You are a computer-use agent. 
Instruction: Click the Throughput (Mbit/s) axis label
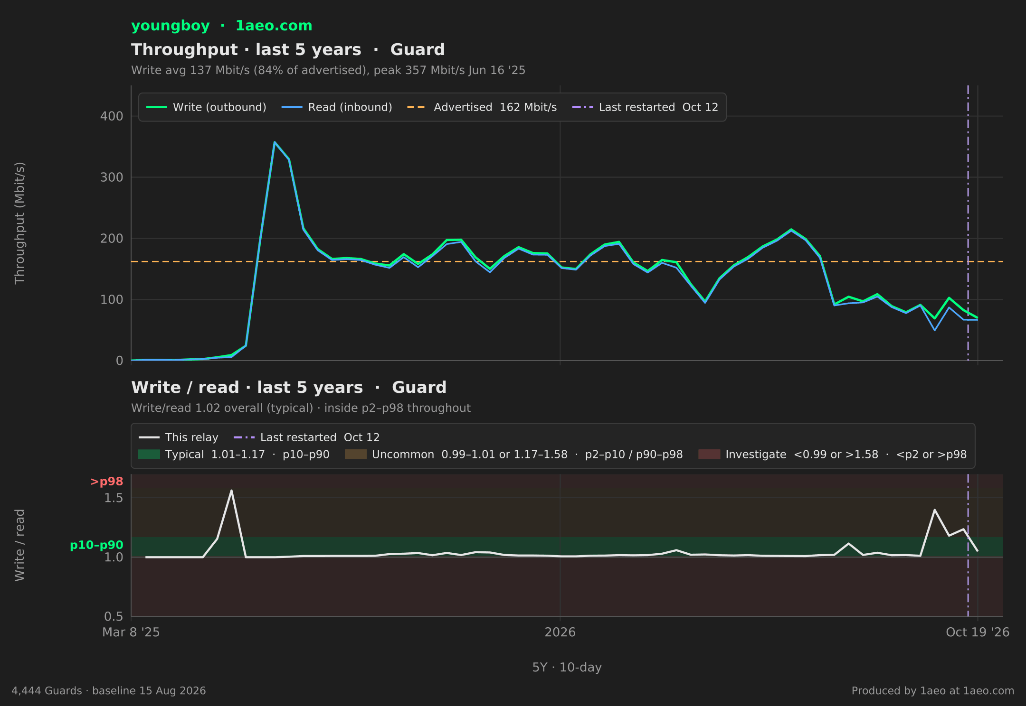[19, 223]
